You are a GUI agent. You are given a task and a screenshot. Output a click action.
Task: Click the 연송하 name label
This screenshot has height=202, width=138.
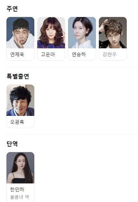click(79, 54)
